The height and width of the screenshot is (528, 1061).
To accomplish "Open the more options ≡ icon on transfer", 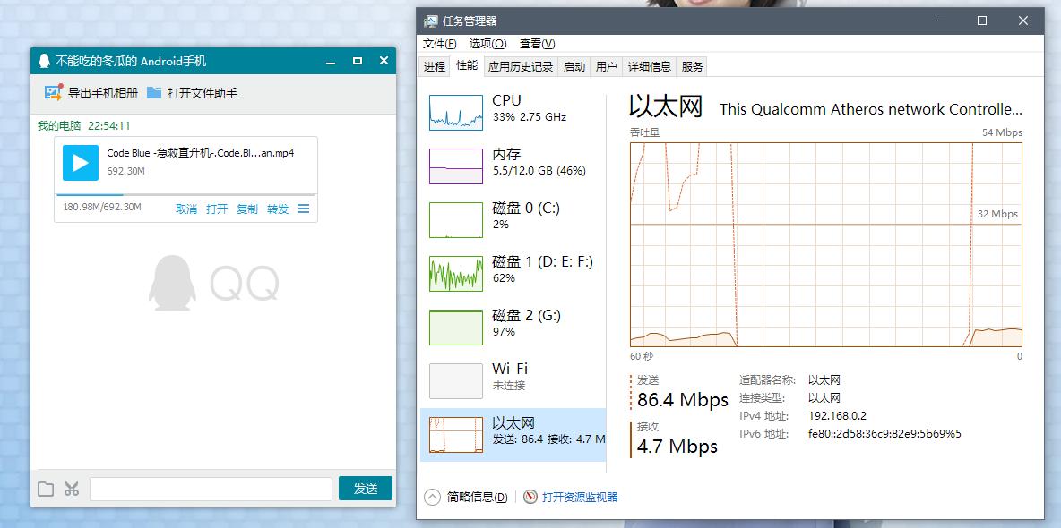I will 302,209.
